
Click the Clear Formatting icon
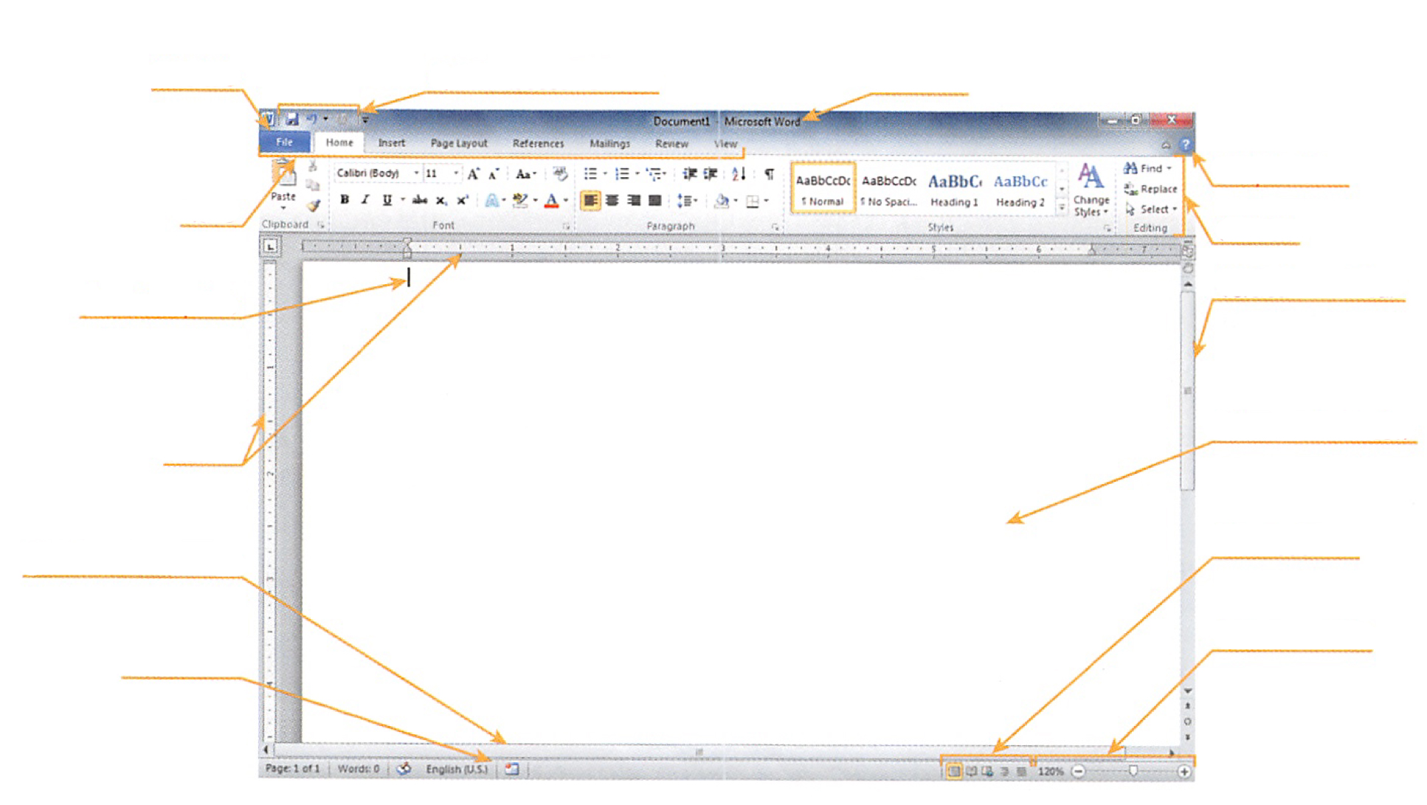click(x=560, y=174)
